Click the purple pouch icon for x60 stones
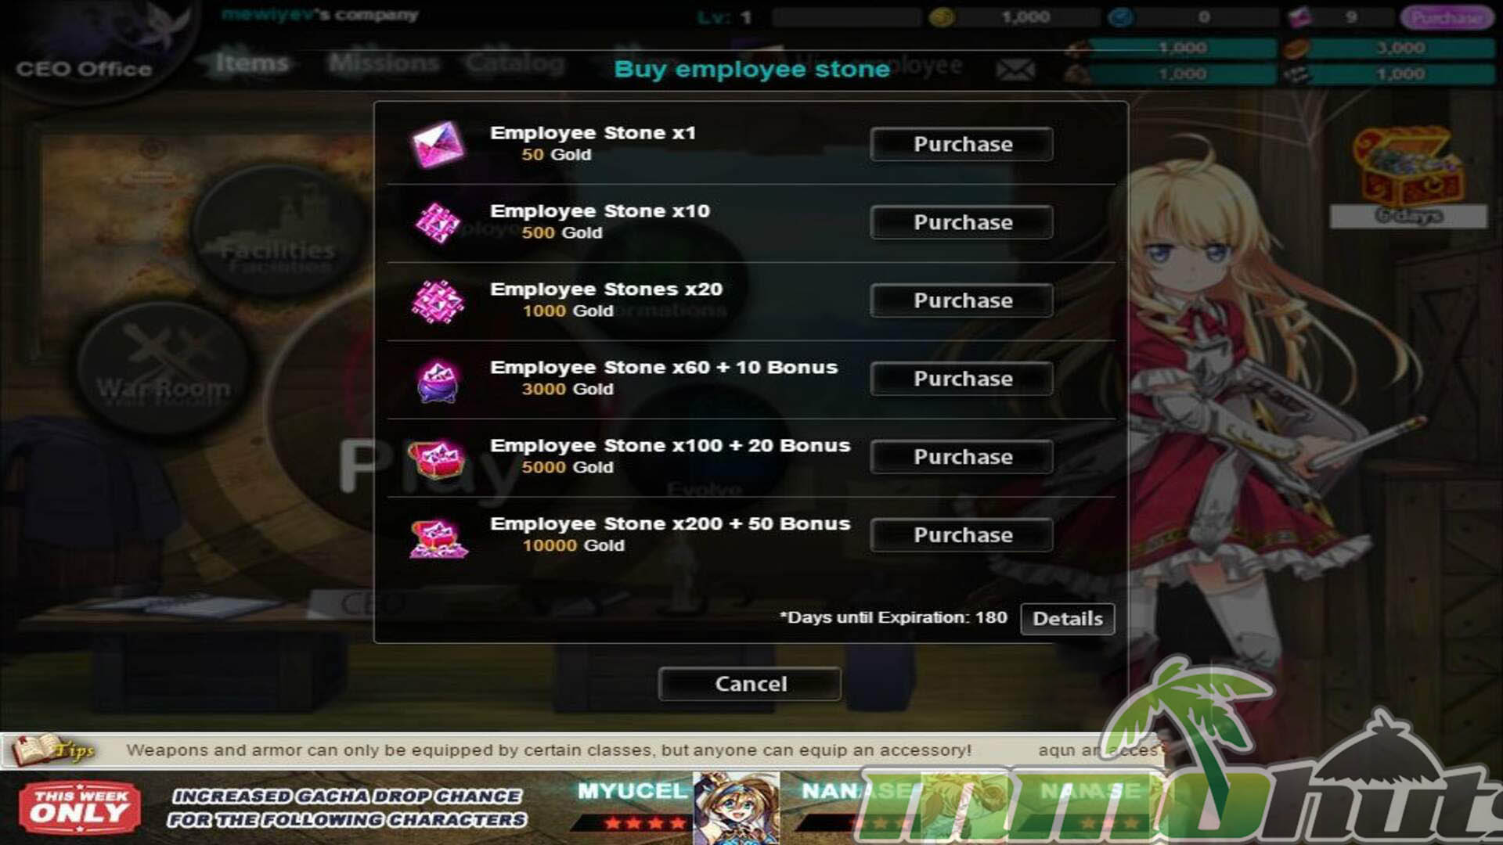Image resolution: width=1503 pixels, height=845 pixels. pos(438,381)
